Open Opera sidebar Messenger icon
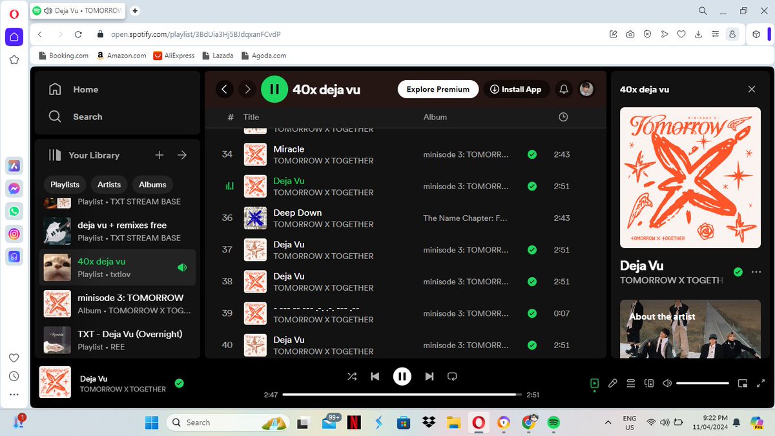This screenshot has width=775, height=436. pyautogui.click(x=14, y=188)
